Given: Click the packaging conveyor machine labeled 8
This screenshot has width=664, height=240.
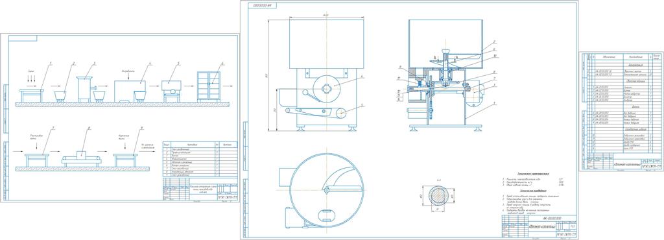Looking at the screenshot, I should [82, 158].
